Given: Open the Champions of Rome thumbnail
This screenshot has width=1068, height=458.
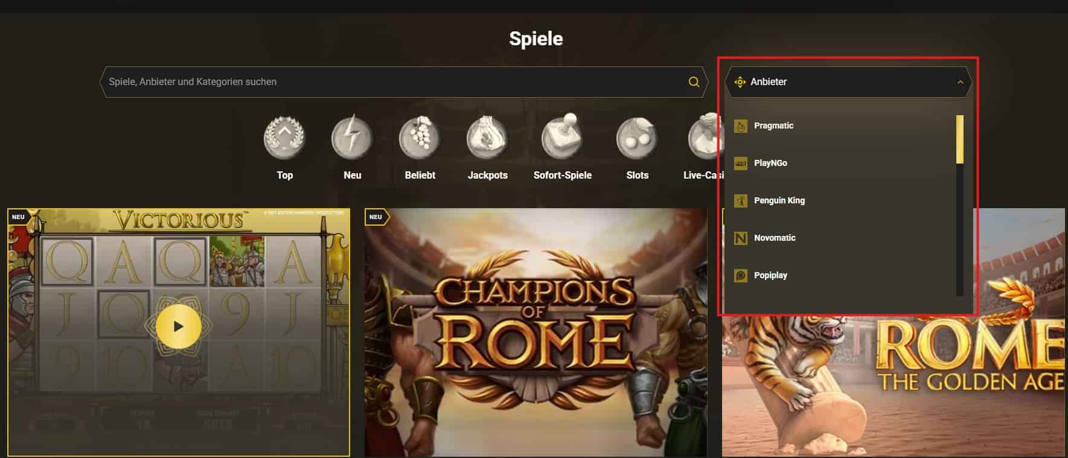Looking at the screenshot, I should click(x=536, y=332).
